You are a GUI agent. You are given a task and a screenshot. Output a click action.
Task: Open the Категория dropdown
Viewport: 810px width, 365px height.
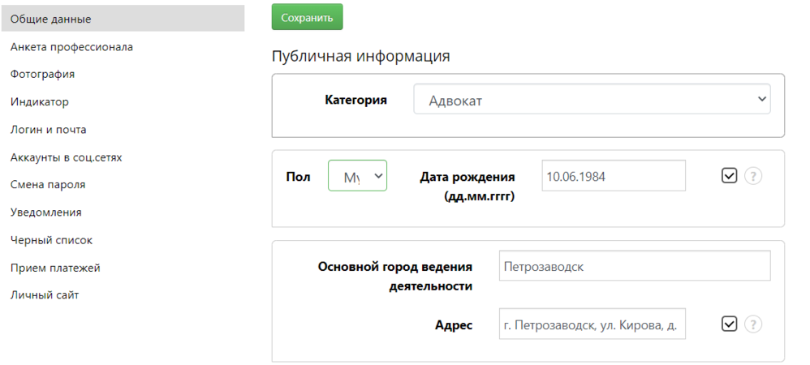[x=592, y=100]
